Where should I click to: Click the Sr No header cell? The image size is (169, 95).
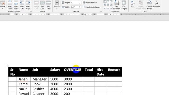tap(12, 72)
